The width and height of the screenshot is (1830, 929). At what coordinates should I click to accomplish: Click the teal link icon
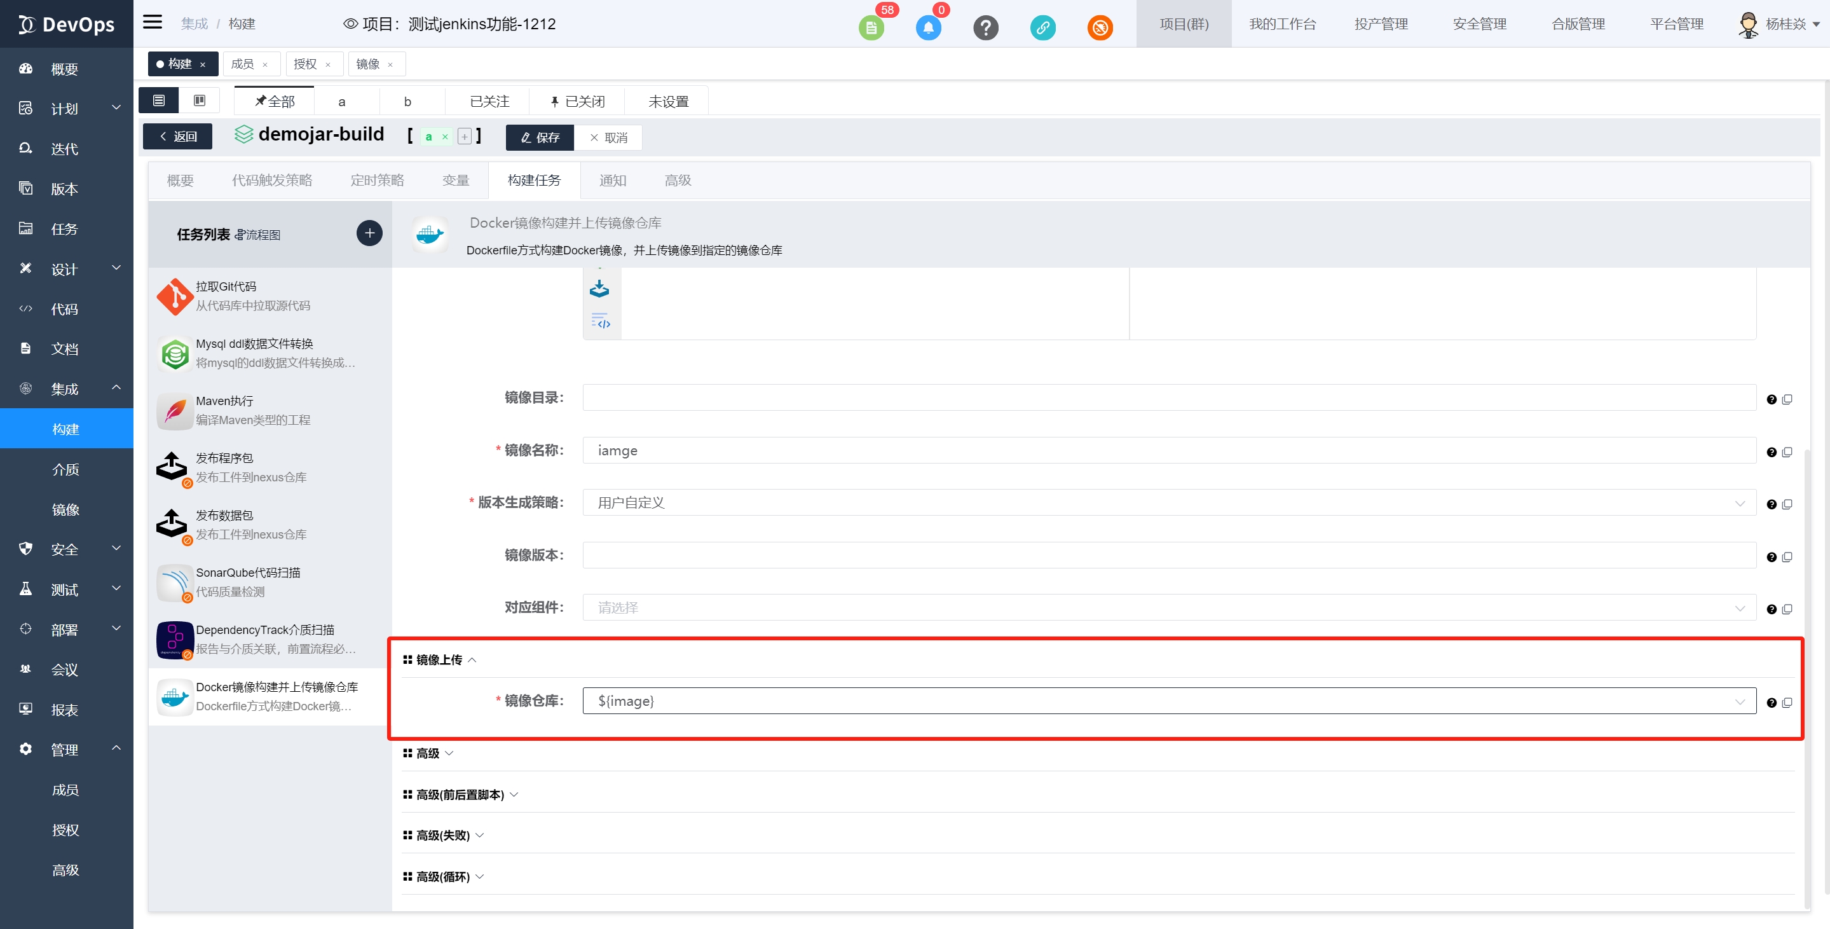coord(1042,29)
